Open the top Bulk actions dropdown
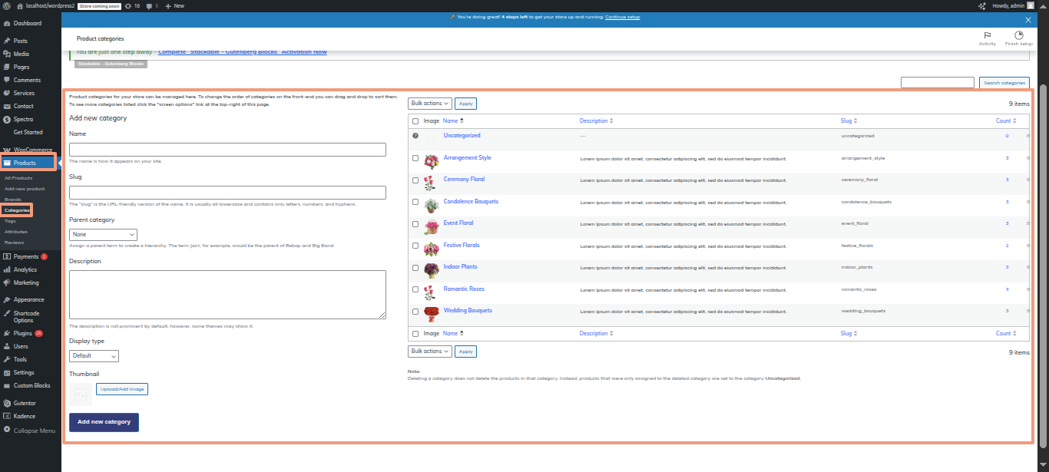The image size is (1049, 472). (429, 103)
